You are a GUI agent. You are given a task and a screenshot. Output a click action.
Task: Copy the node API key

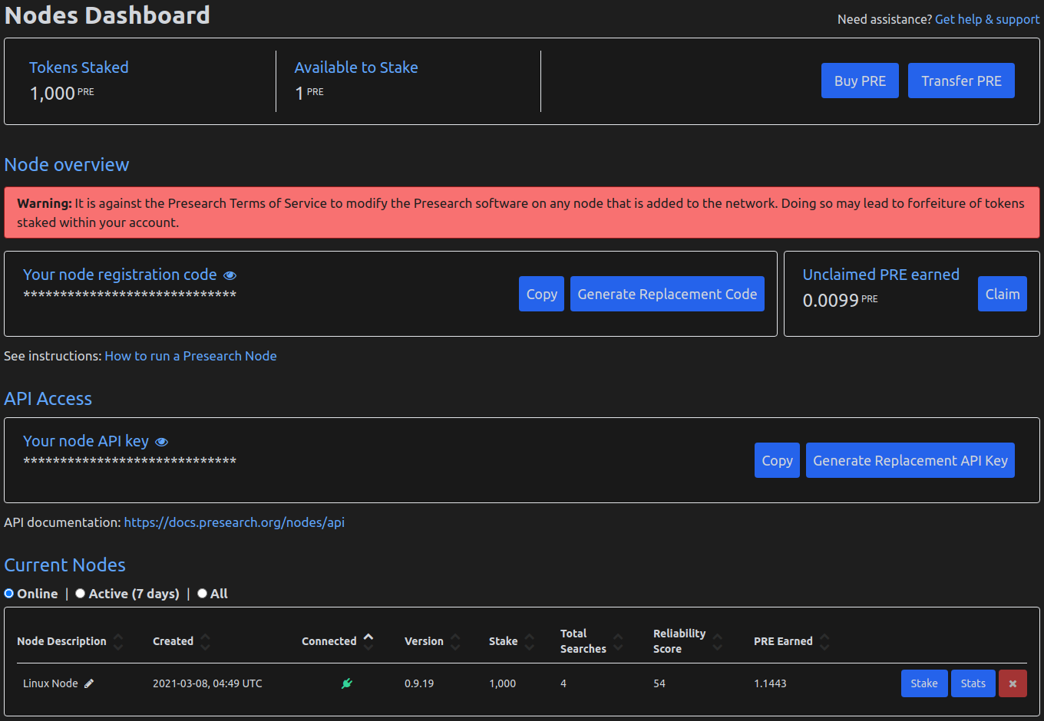pyautogui.click(x=777, y=460)
